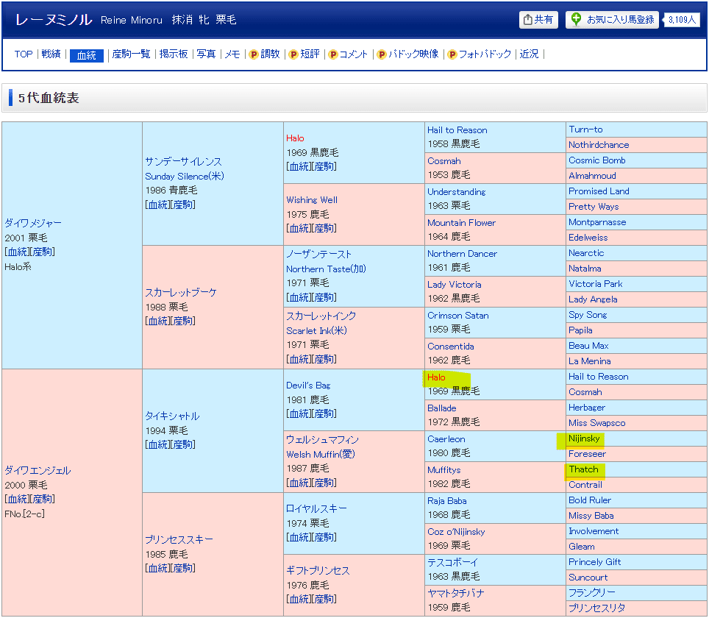Viewport: 709px width, 618px height.
Task: Open the スカーレットブーケ link
Action: [x=181, y=292]
